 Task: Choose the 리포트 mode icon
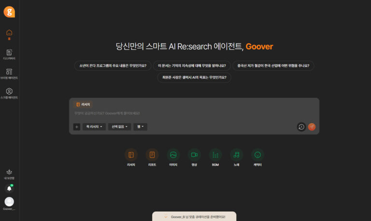pyautogui.click(x=152, y=155)
